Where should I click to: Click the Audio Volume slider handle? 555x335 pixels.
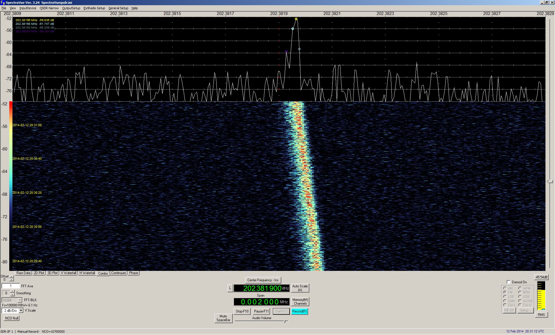[x=285, y=321]
